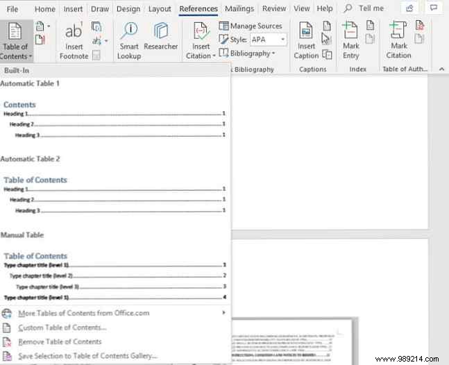Click the Mark Entry button
Viewport: 449px width, 365px height.
click(x=350, y=41)
